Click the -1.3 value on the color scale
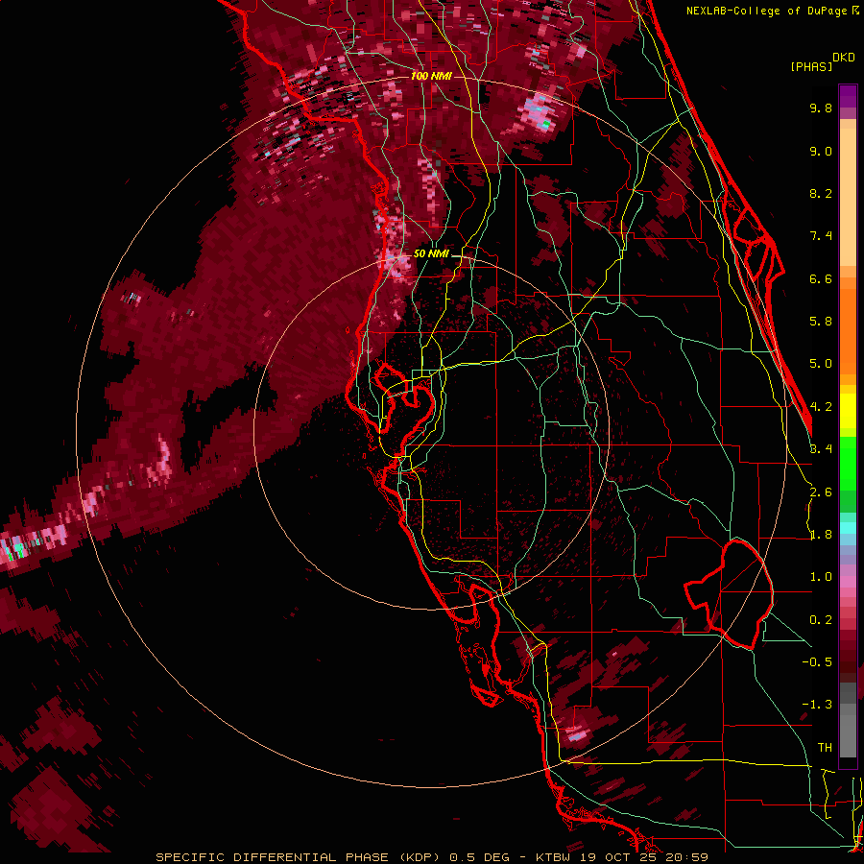Image resolution: width=864 pixels, height=864 pixels. click(x=817, y=705)
